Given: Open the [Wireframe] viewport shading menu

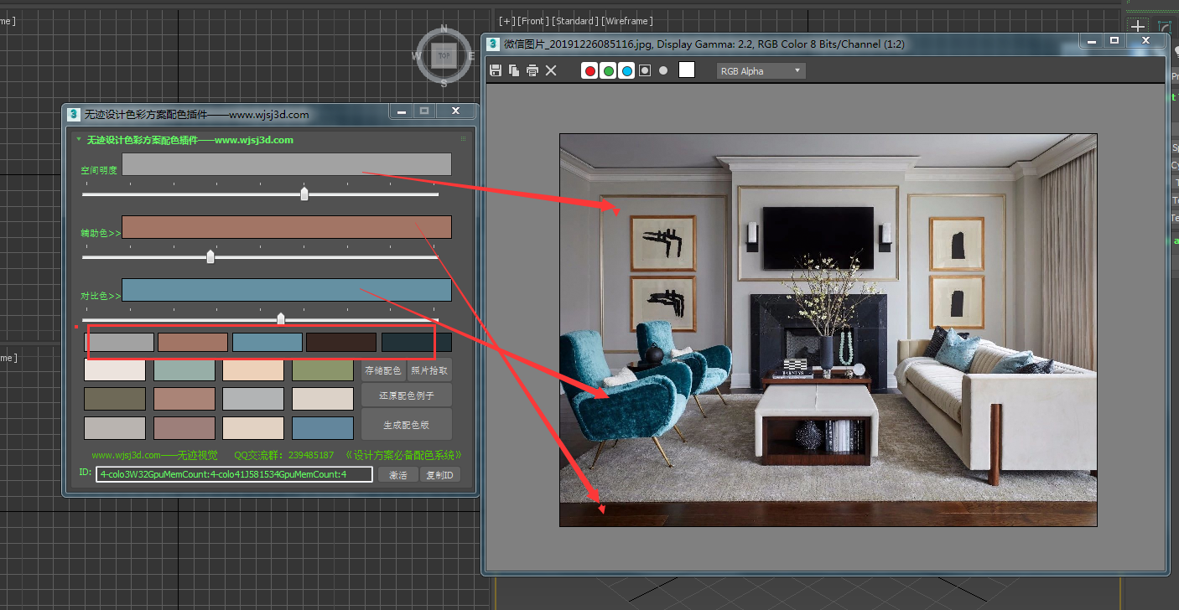Looking at the screenshot, I should 627,21.
